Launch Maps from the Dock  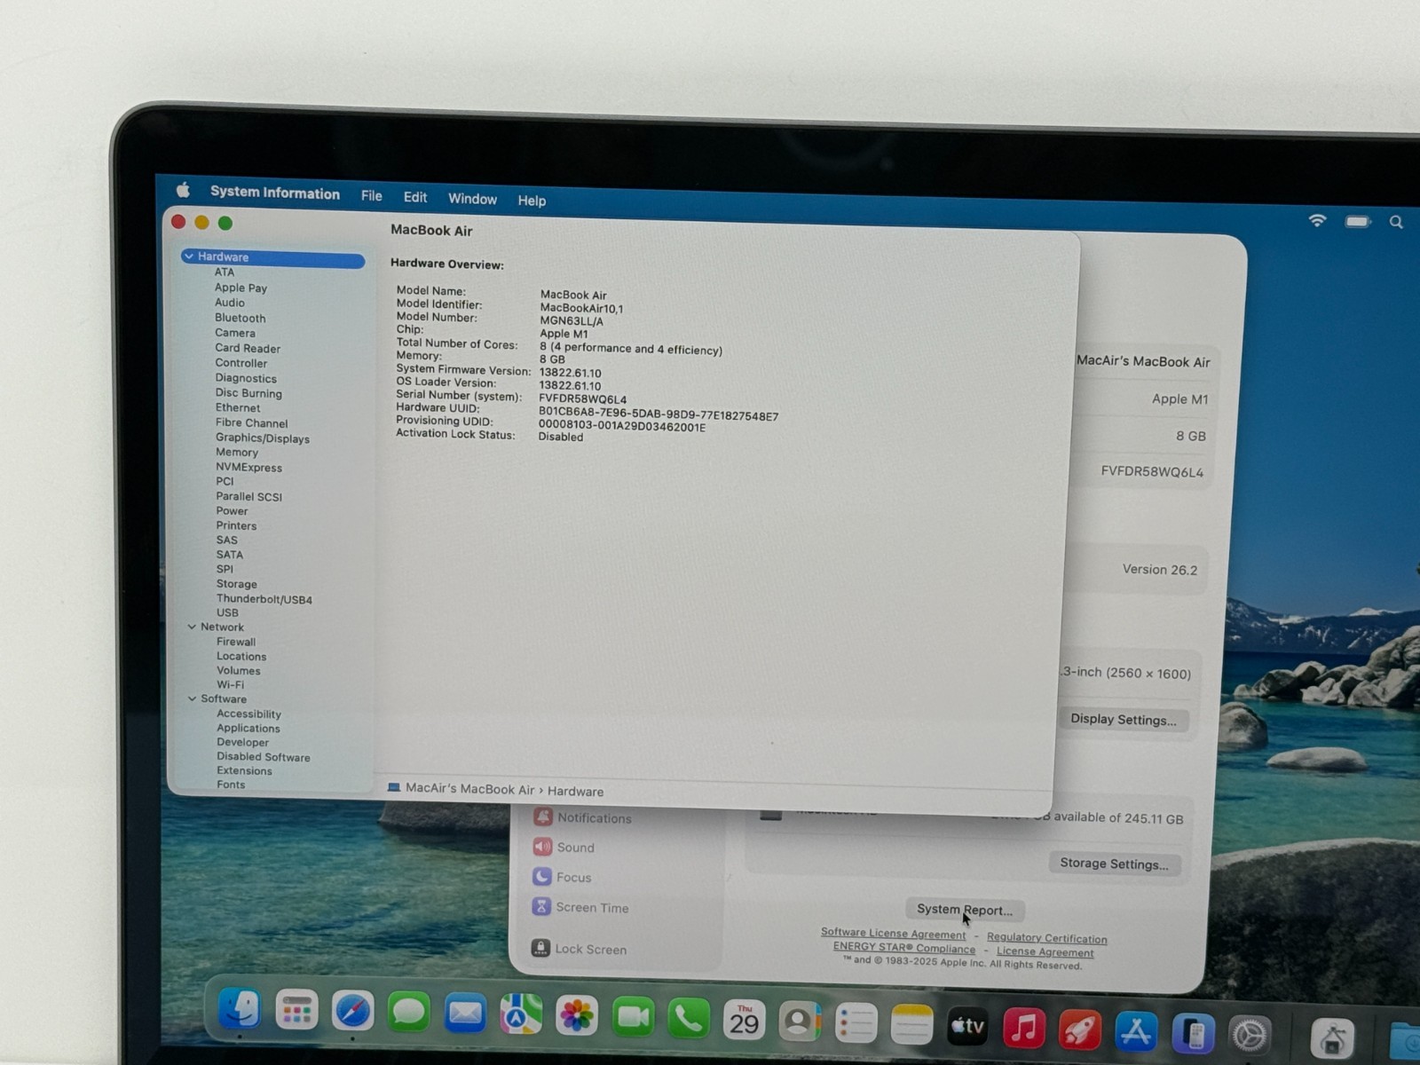pyautogui.click(x=521, y=1014)
